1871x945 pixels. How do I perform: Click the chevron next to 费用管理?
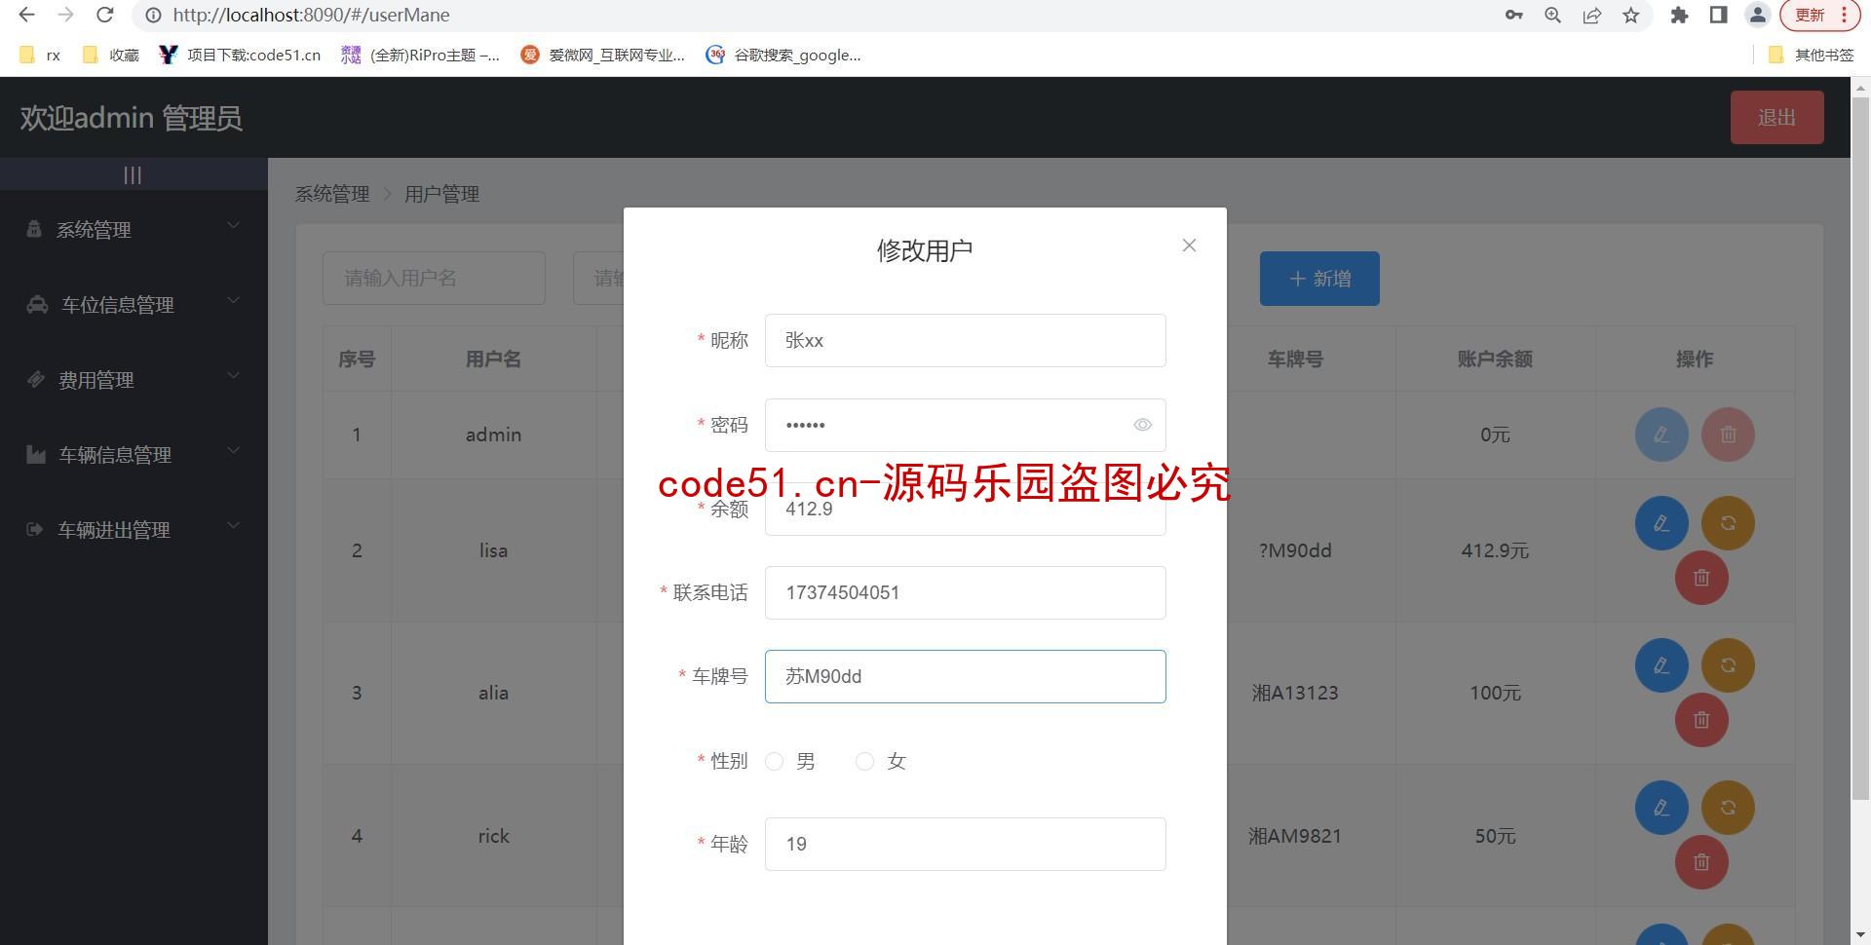pos(233,376)
